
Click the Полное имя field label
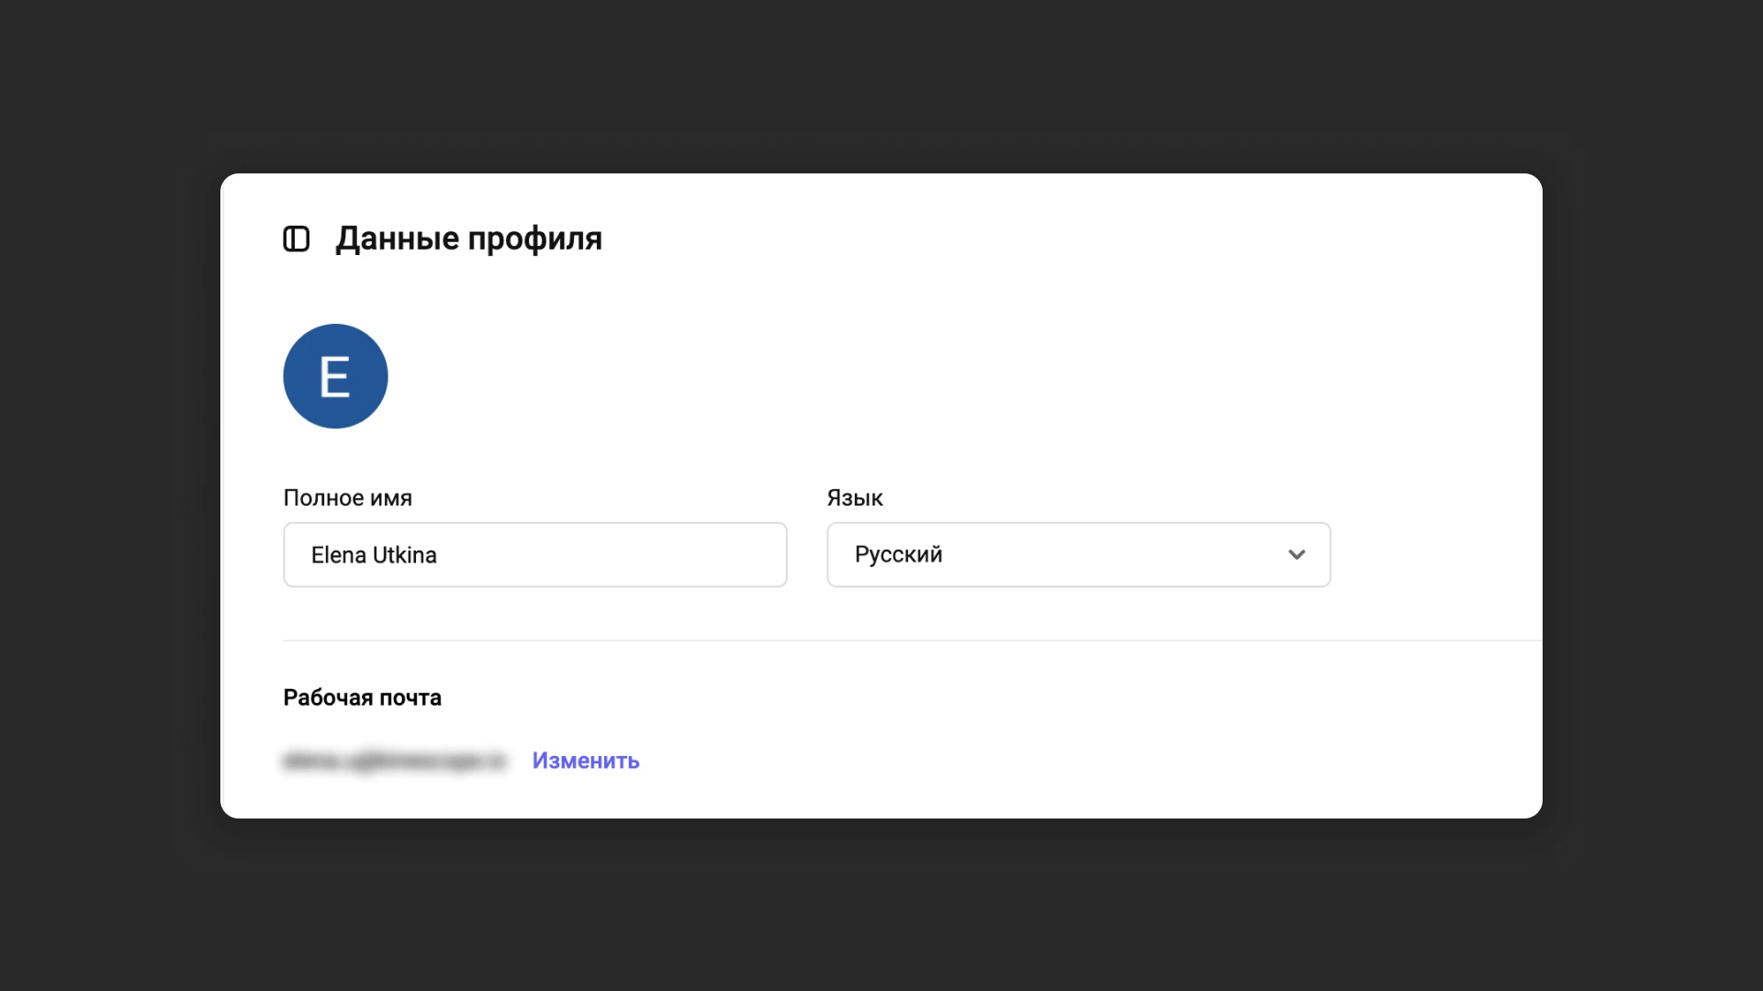[348, 497]
